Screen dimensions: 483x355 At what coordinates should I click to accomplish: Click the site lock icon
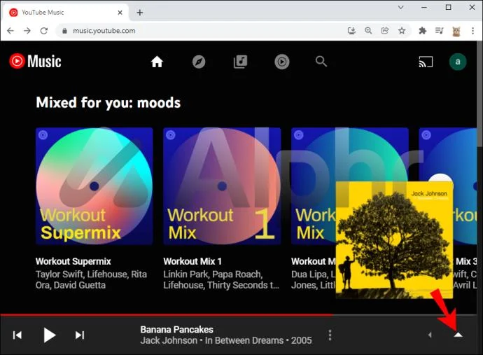(64, 31)
